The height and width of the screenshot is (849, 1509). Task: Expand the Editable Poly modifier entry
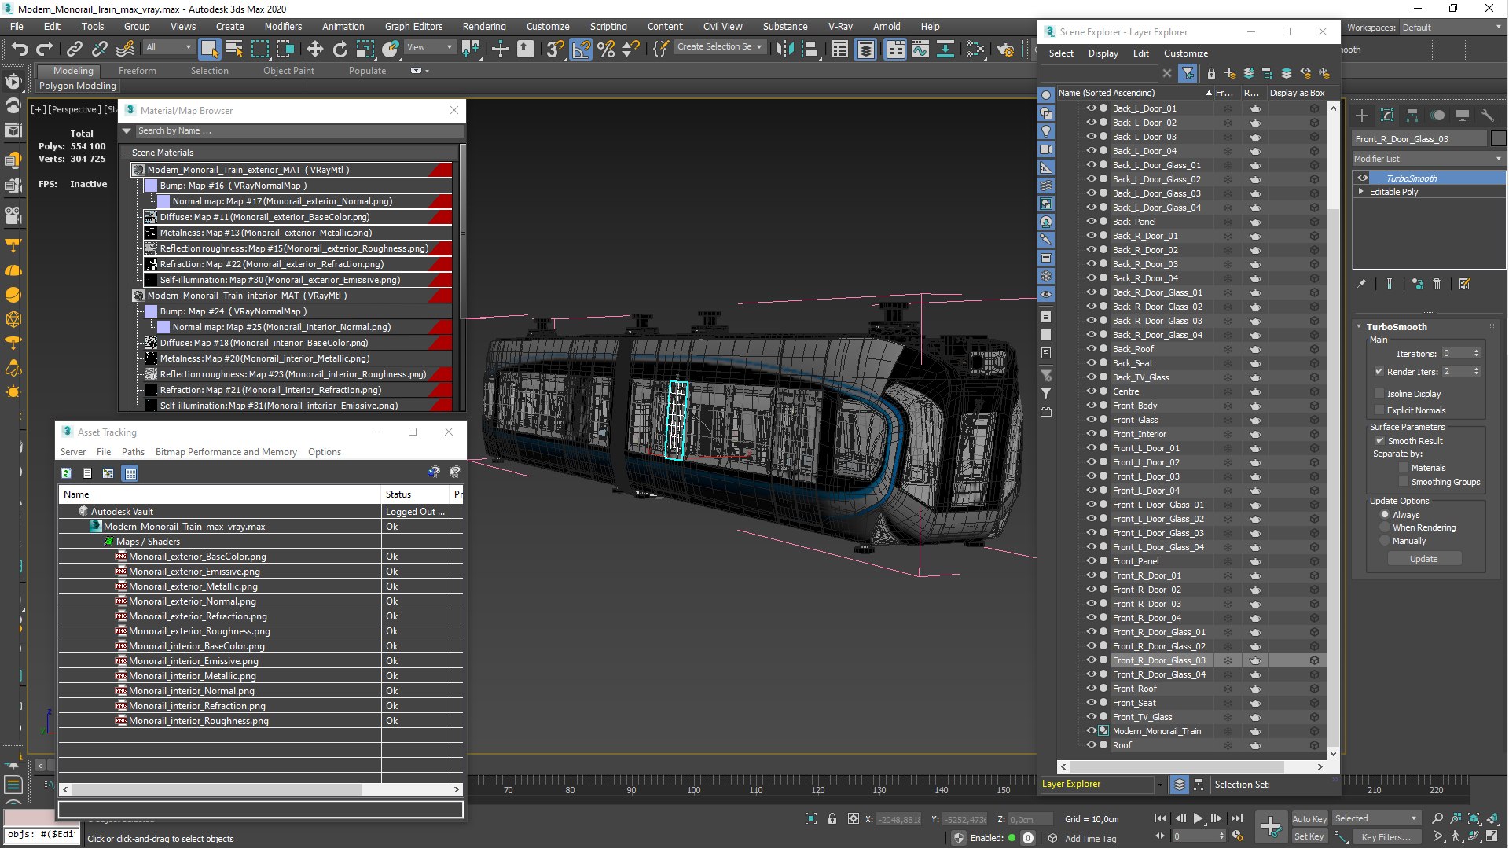[x=1360, y=192]
